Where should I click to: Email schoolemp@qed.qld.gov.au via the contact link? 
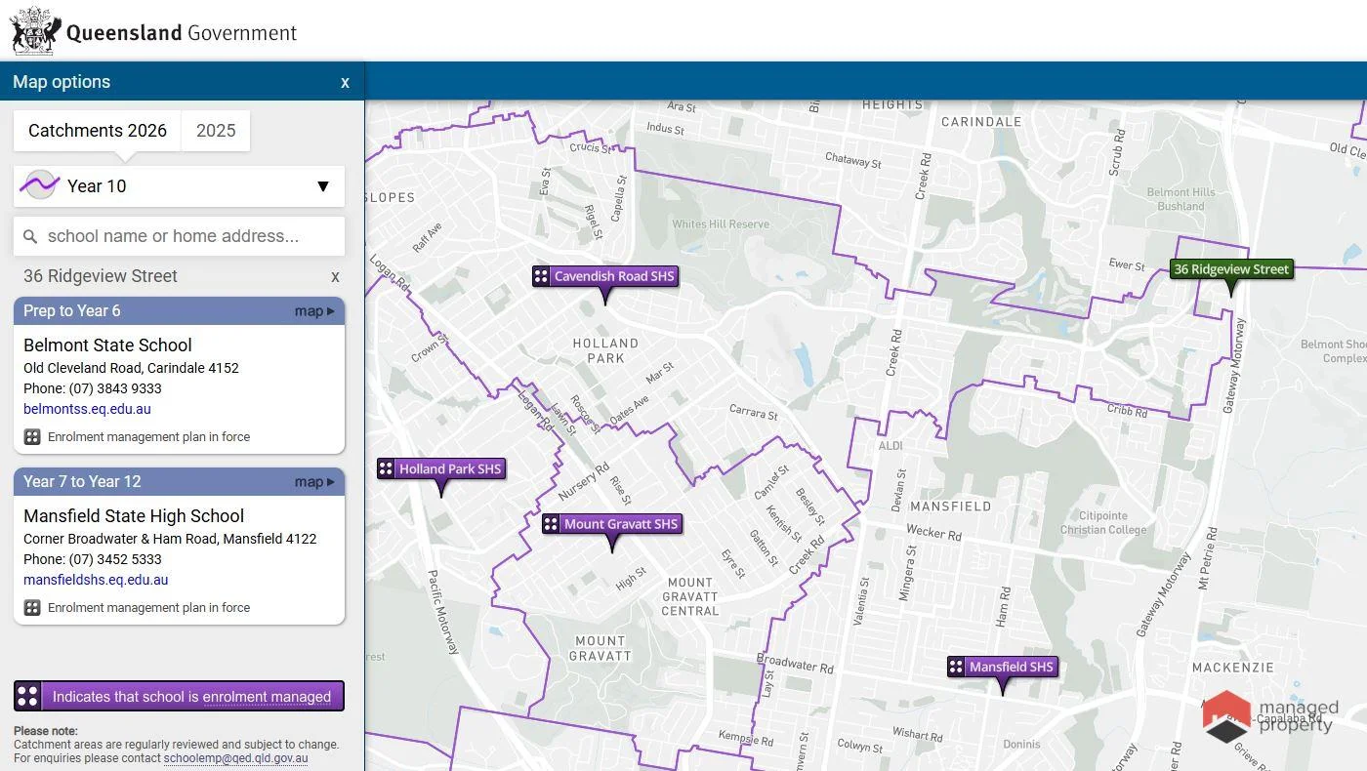click(235, 758)
